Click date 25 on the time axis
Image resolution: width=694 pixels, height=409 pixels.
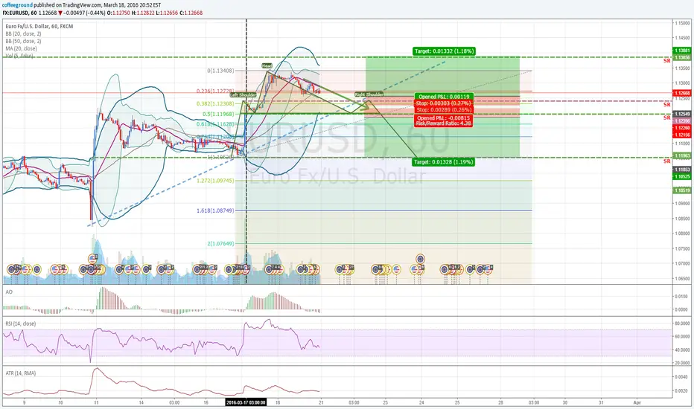tap(458, 403)
